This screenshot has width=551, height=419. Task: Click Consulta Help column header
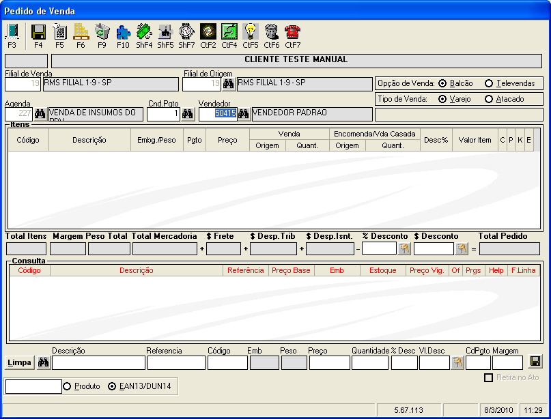(x=496, y=270)
